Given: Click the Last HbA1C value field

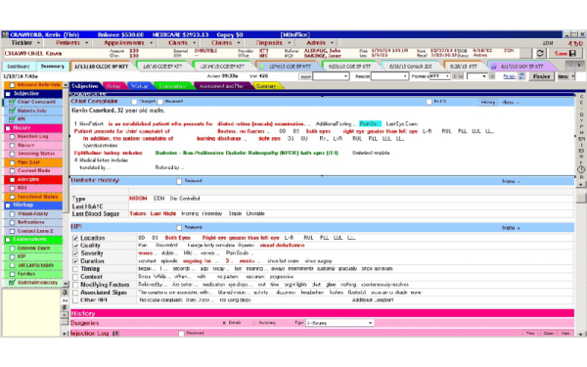Looking at the screenshot, I should 350,206.
